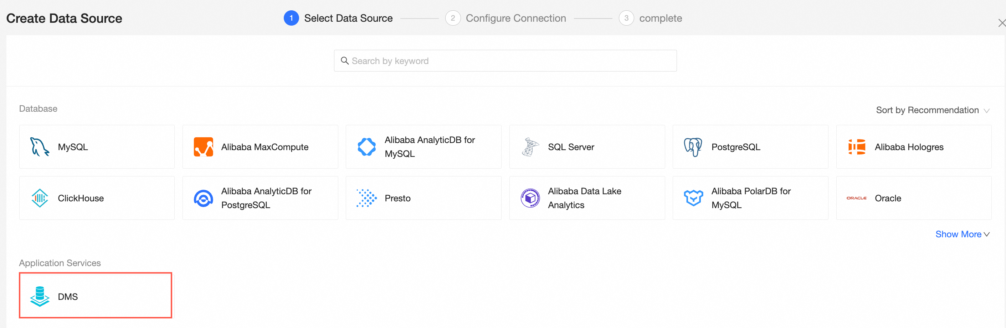This screenshot has height=328, width=1006.
Task: Click the Presto dotted icon
Action: coord(367,198)
